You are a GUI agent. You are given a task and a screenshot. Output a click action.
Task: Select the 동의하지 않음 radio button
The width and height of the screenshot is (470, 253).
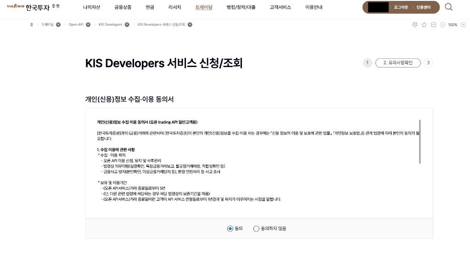click(x=256, y=229)
